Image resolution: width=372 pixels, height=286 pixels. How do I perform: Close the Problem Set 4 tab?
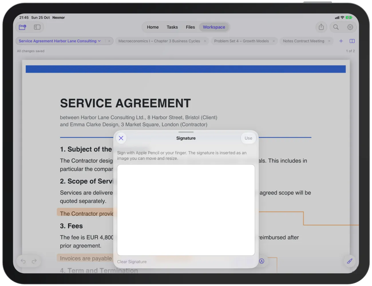click(274, 41)
